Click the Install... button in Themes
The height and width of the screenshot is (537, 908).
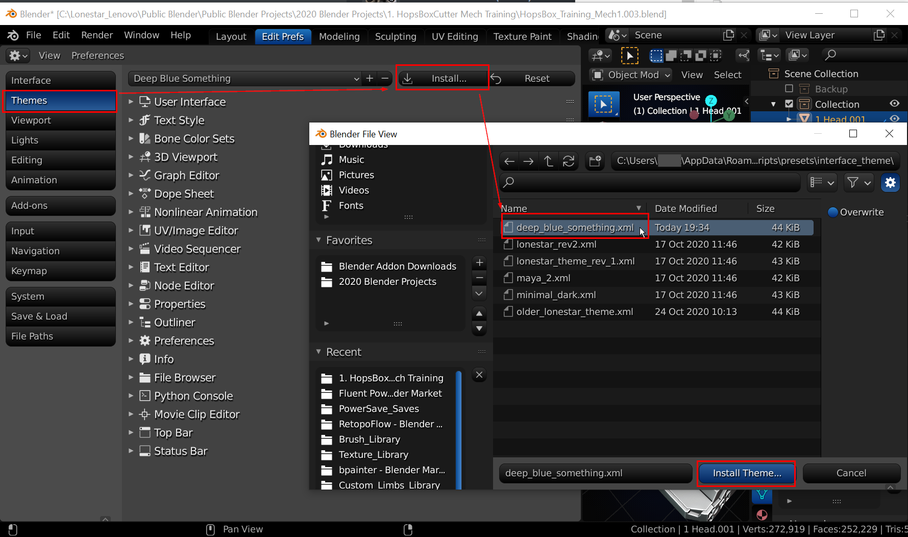coord(443,79)
